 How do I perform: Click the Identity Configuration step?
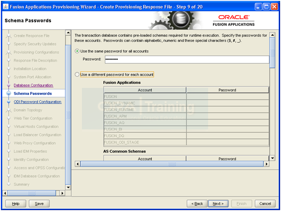[31, 160]
